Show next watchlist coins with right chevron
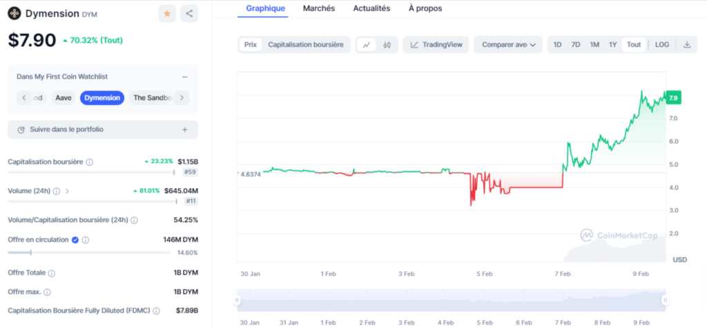The width and height of the screenshot is (707, 327). [x=182, y=97]
